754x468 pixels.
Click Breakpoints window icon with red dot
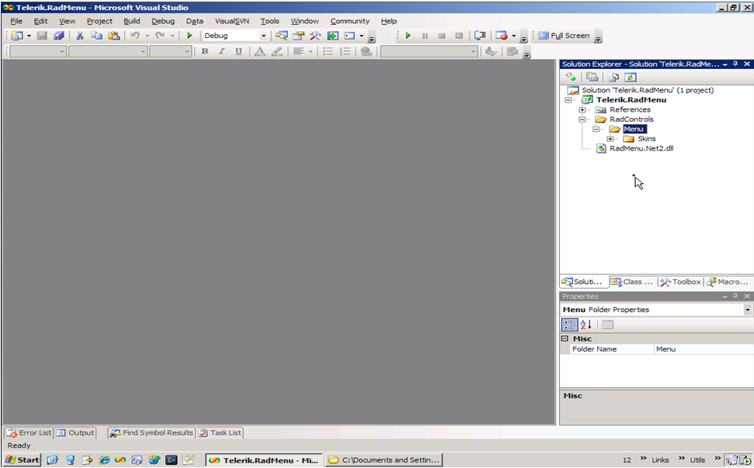pyautogui.click(x=502, y=36)
